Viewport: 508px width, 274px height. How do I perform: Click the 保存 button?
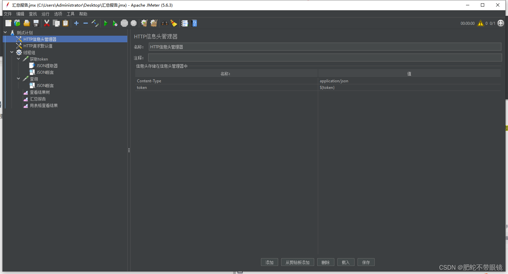point(366,262)
